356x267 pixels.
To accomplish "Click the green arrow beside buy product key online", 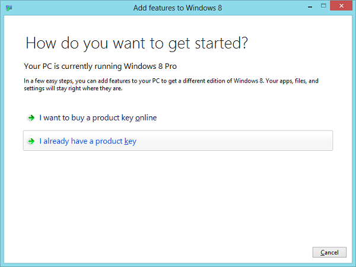I will point(31,118).
